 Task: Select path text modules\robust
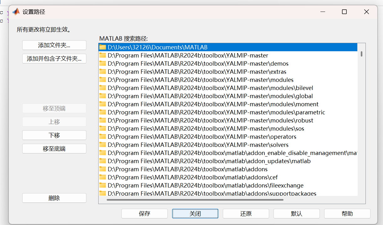211,120
